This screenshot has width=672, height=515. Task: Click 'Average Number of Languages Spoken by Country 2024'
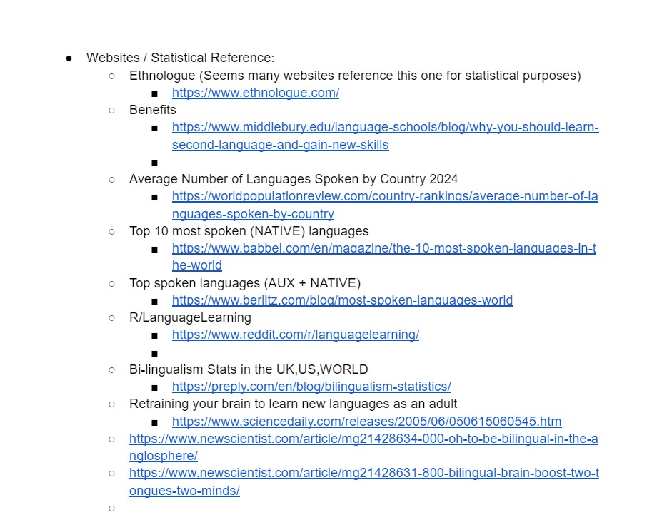[x=294, y=179]
